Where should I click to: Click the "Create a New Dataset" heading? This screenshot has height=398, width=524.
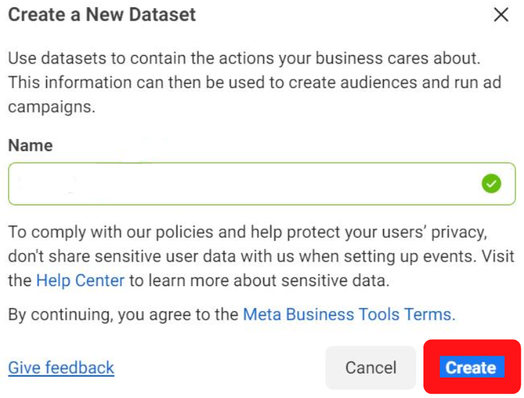click(102, 15)
